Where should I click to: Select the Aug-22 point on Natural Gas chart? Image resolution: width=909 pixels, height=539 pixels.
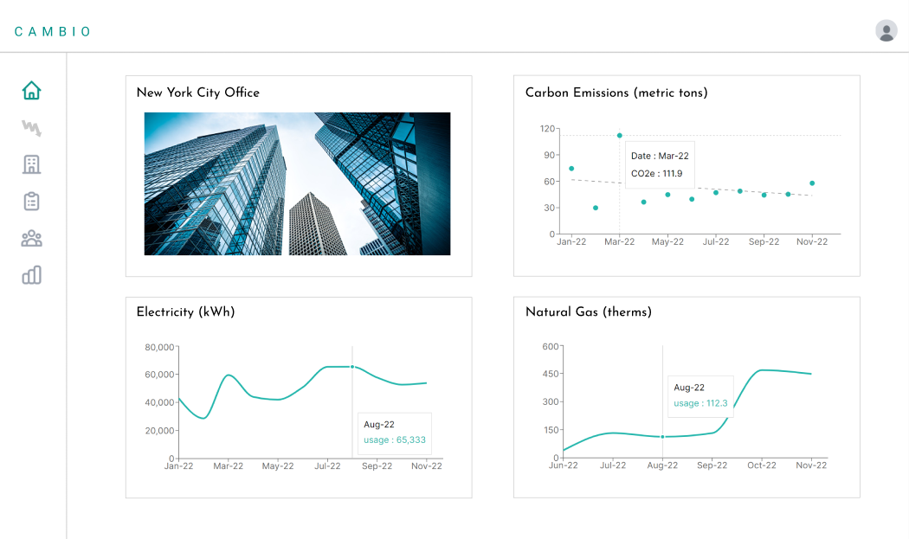coord(662,437)
